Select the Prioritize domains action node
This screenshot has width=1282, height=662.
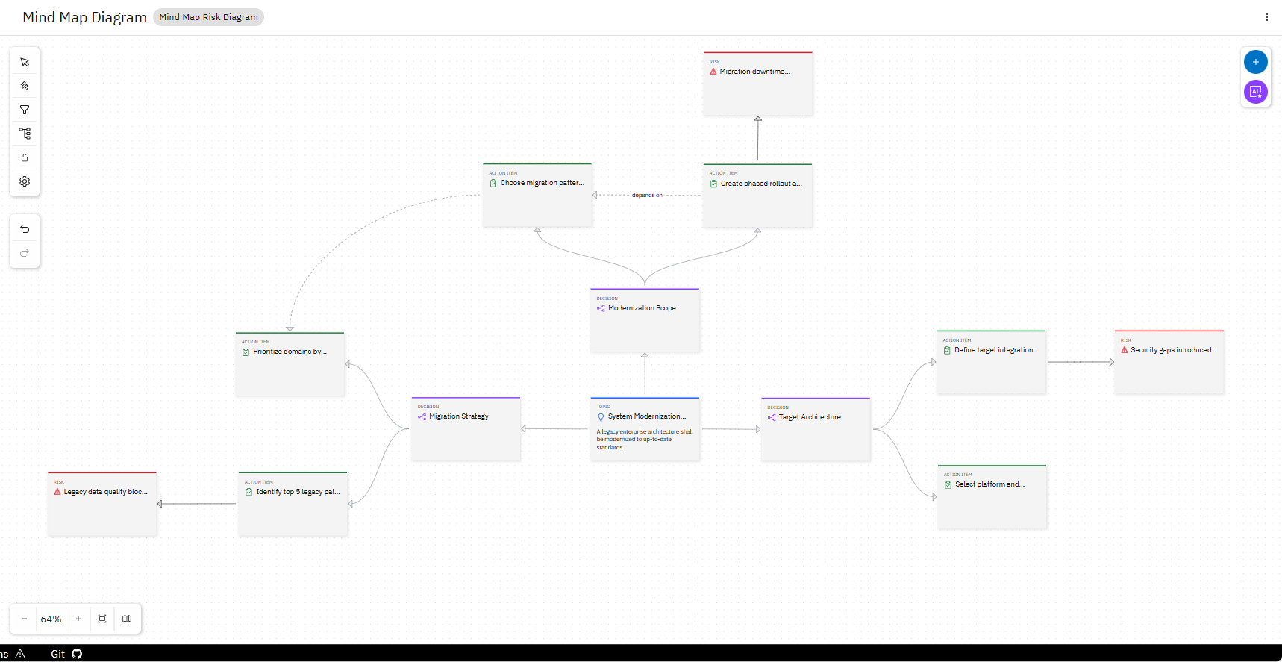(x=290, y=364)
